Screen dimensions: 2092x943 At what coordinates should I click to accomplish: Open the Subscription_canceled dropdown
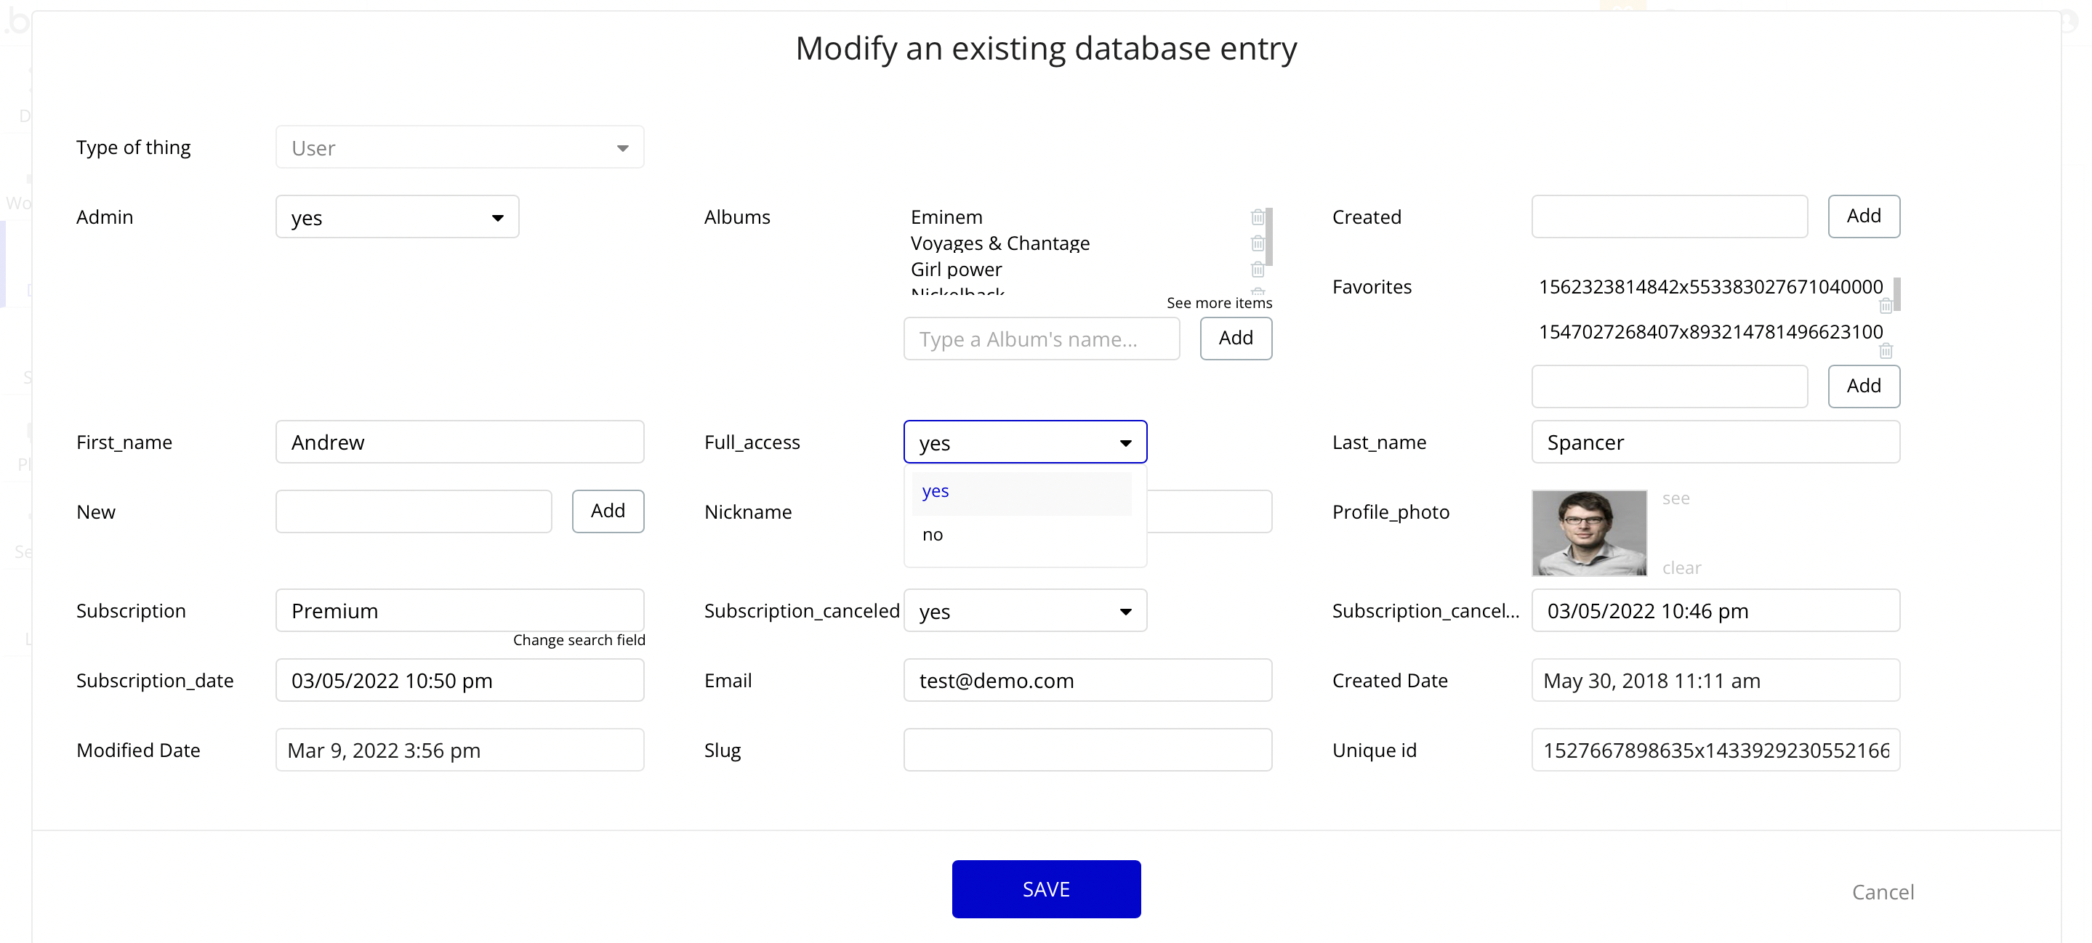pyautogui.click(x=1024, y=611)
